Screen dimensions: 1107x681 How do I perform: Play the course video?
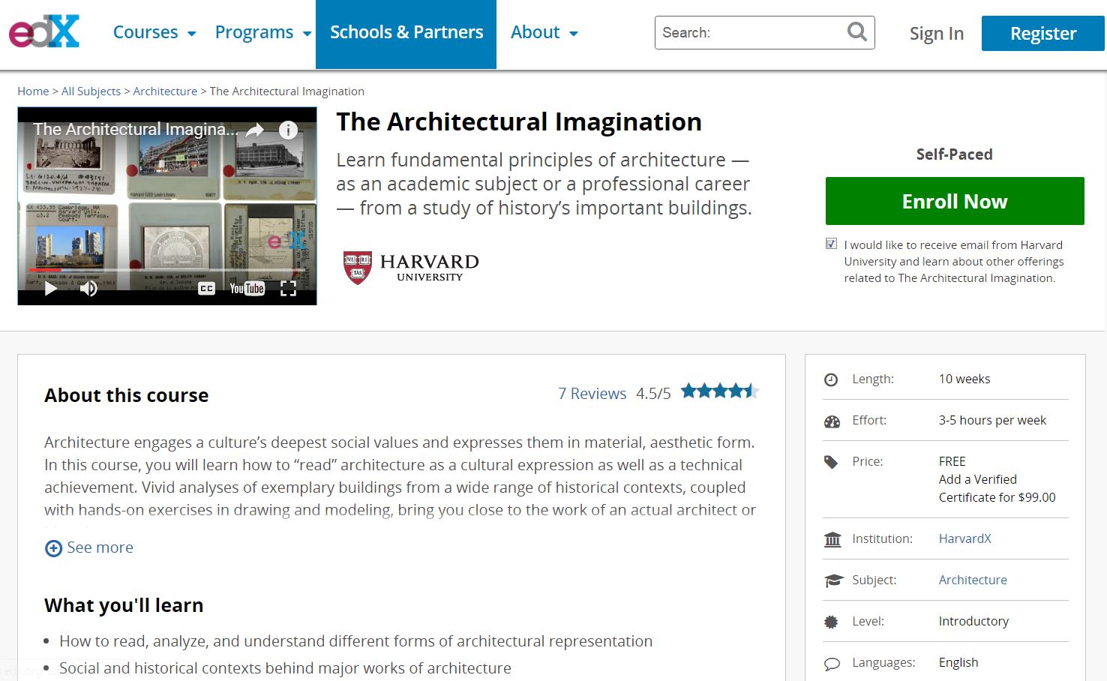click(50, 289)
